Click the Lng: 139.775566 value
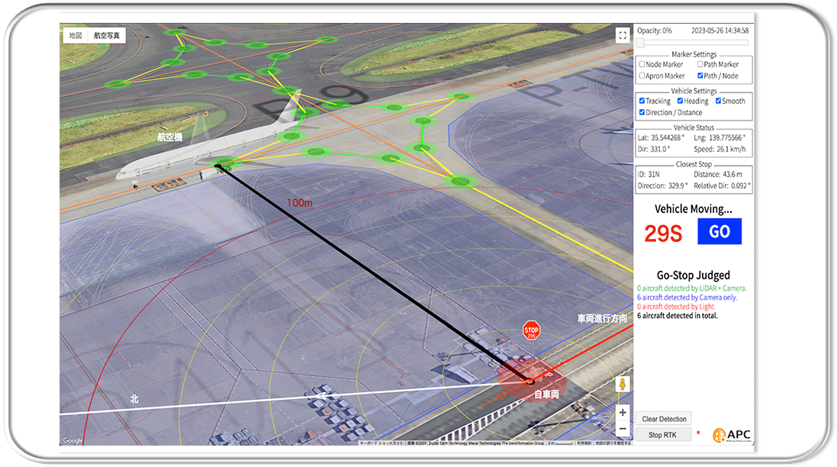The width and height of the screenshot is (837, 467). click(719, 137)
